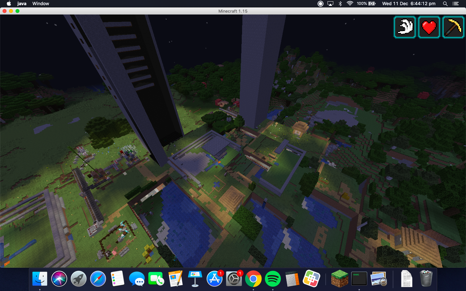Open the Apple menu

point(9,4)
